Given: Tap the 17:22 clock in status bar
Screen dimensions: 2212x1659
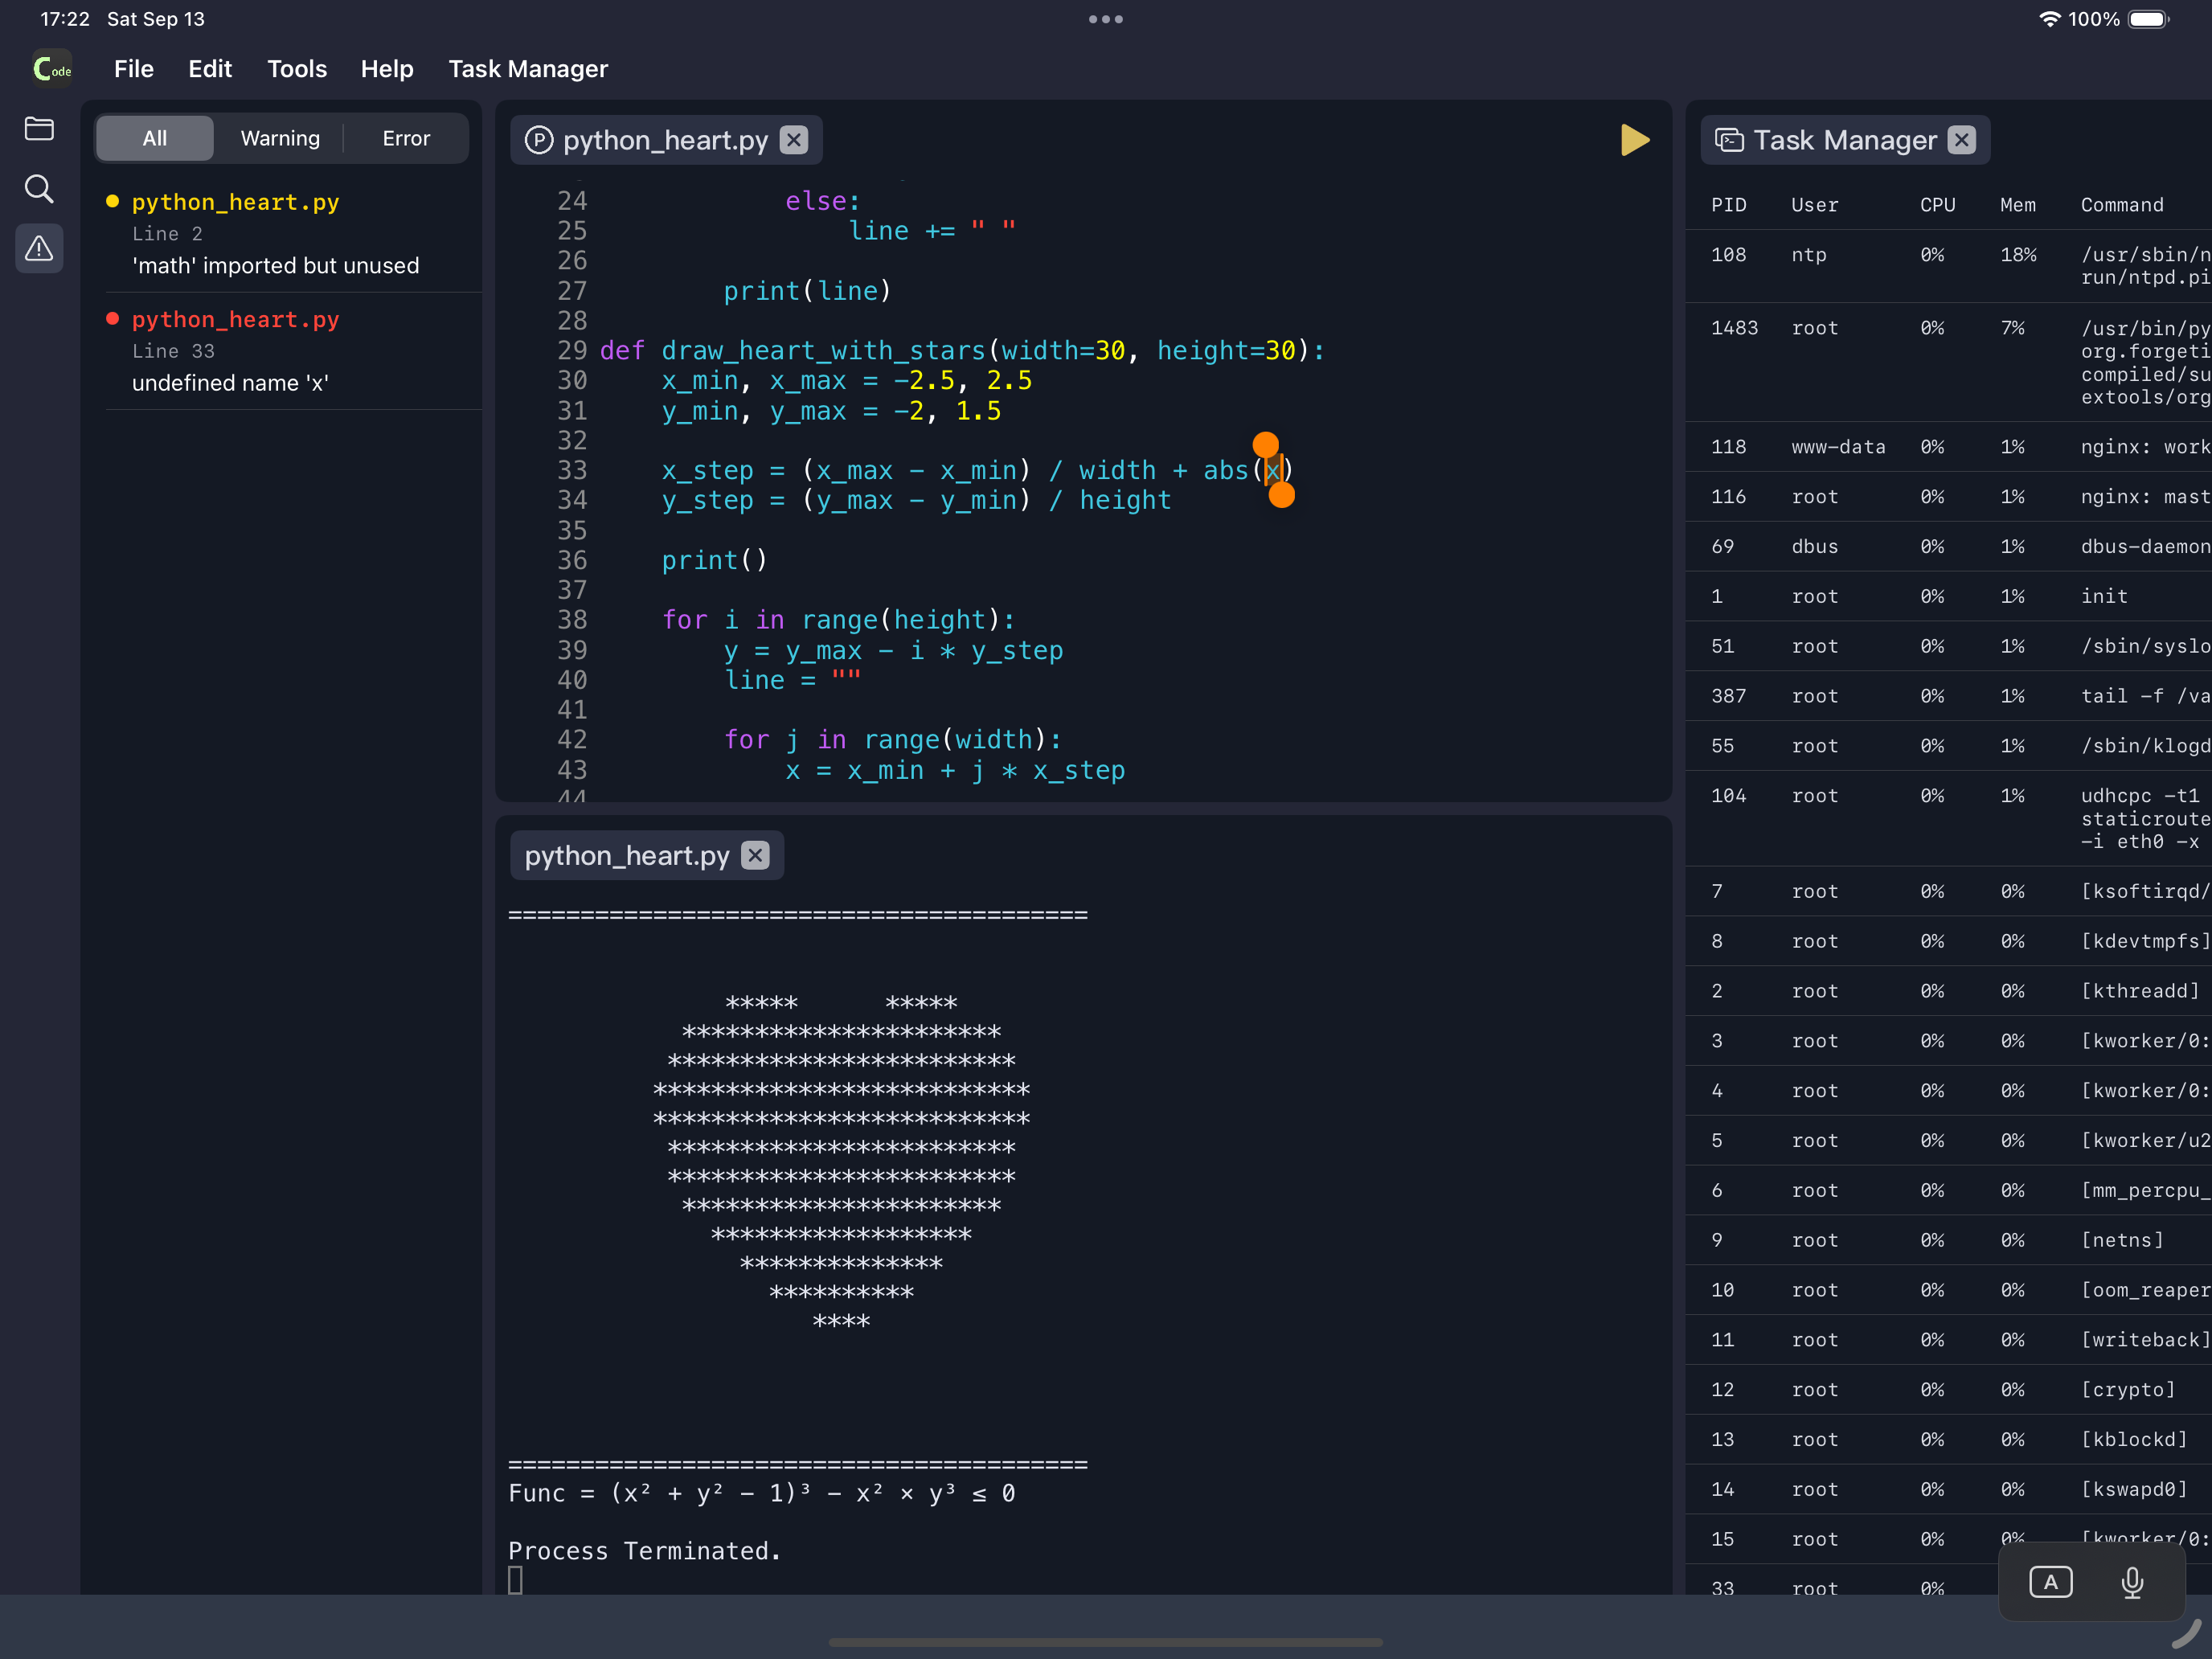Looking at the screenshot, I should (65, 19).
